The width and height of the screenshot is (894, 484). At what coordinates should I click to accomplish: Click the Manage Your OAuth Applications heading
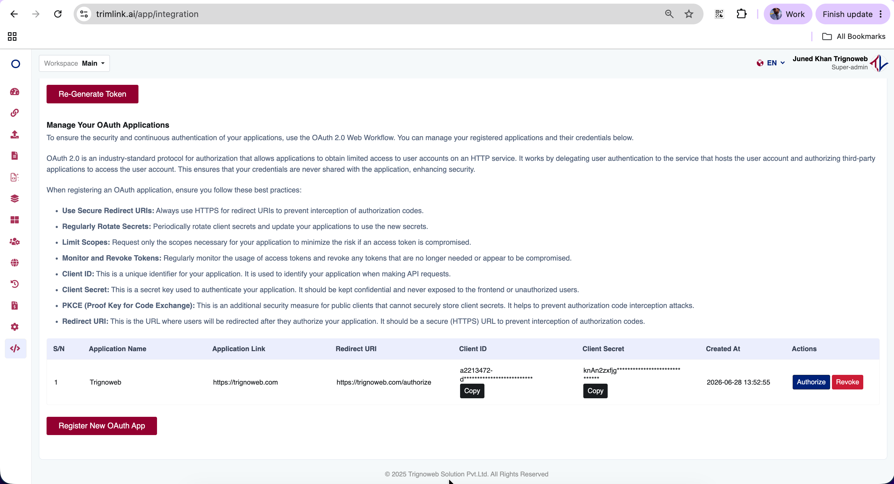click(x=108, y=125)
